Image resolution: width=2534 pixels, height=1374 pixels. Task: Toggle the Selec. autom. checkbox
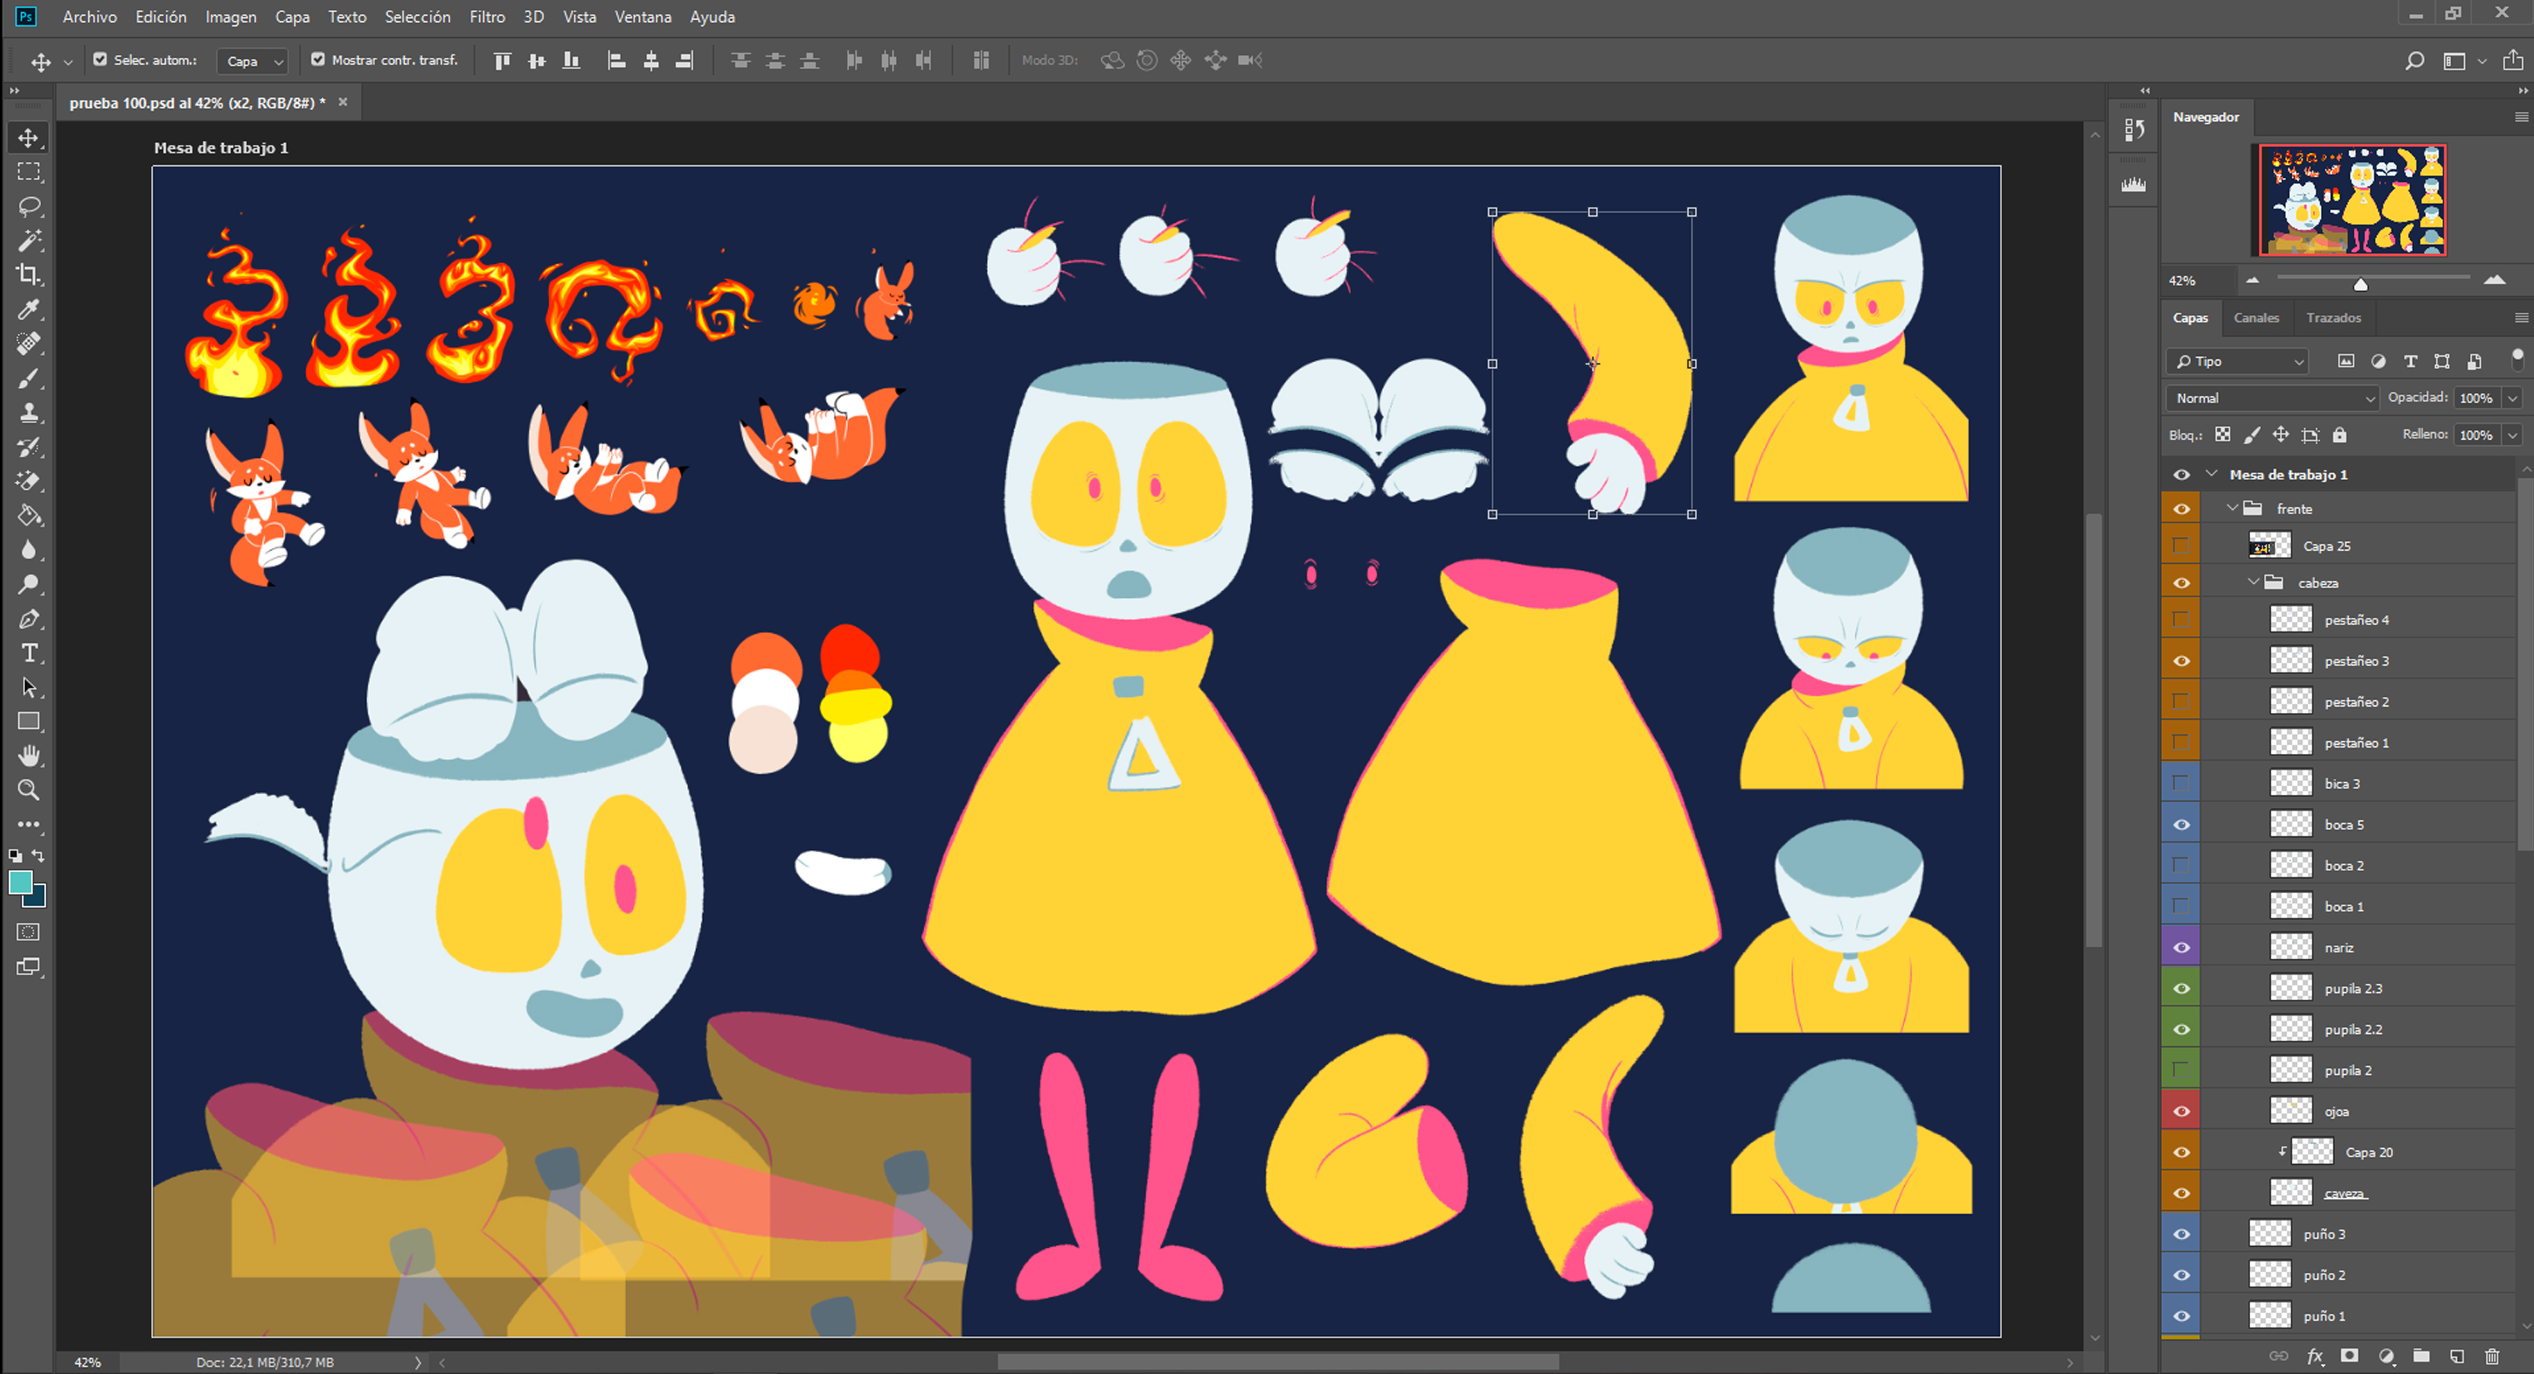(x=100, y=60)
